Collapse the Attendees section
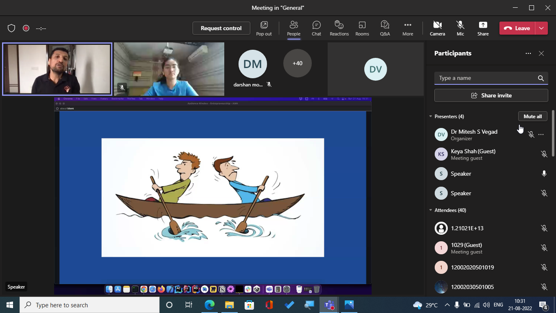 431,210
